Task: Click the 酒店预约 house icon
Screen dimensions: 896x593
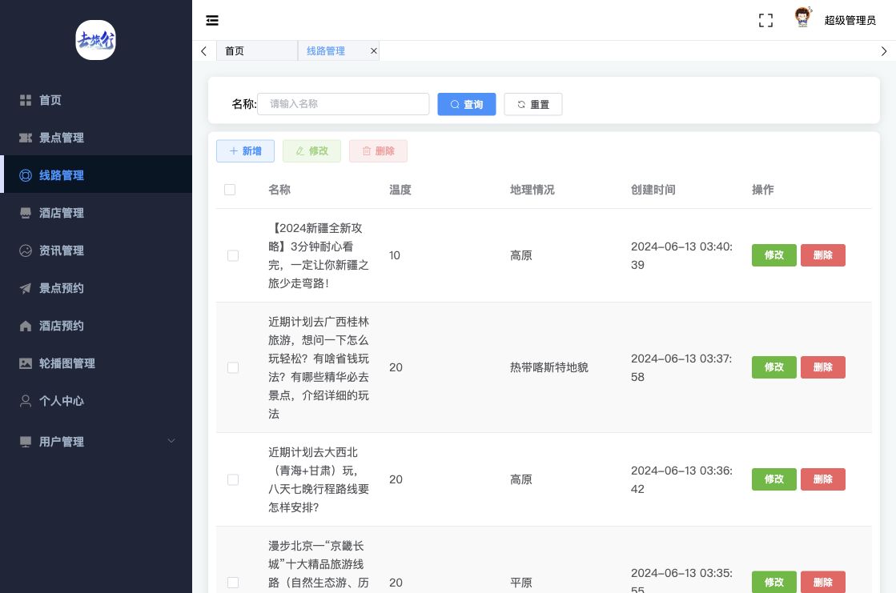Action: point(26,326)
